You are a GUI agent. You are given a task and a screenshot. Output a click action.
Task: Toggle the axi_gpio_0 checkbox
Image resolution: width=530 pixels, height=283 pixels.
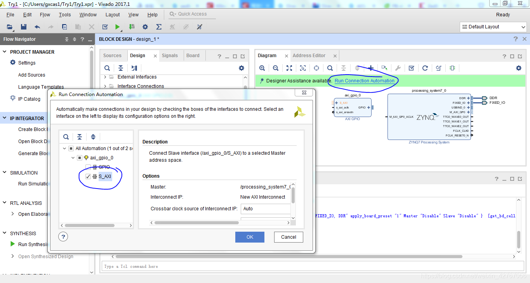point(80,158)
